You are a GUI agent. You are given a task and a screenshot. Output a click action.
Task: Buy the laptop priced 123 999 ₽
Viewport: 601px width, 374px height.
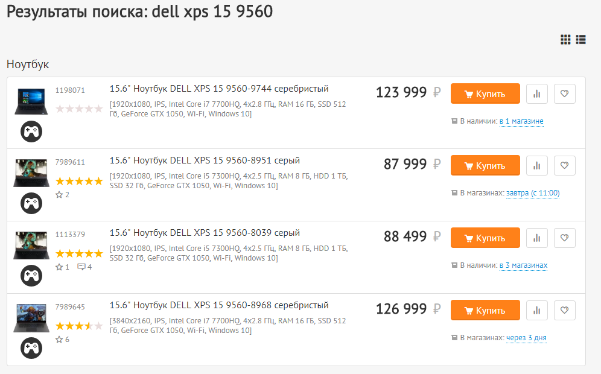(x=485, y=93)
